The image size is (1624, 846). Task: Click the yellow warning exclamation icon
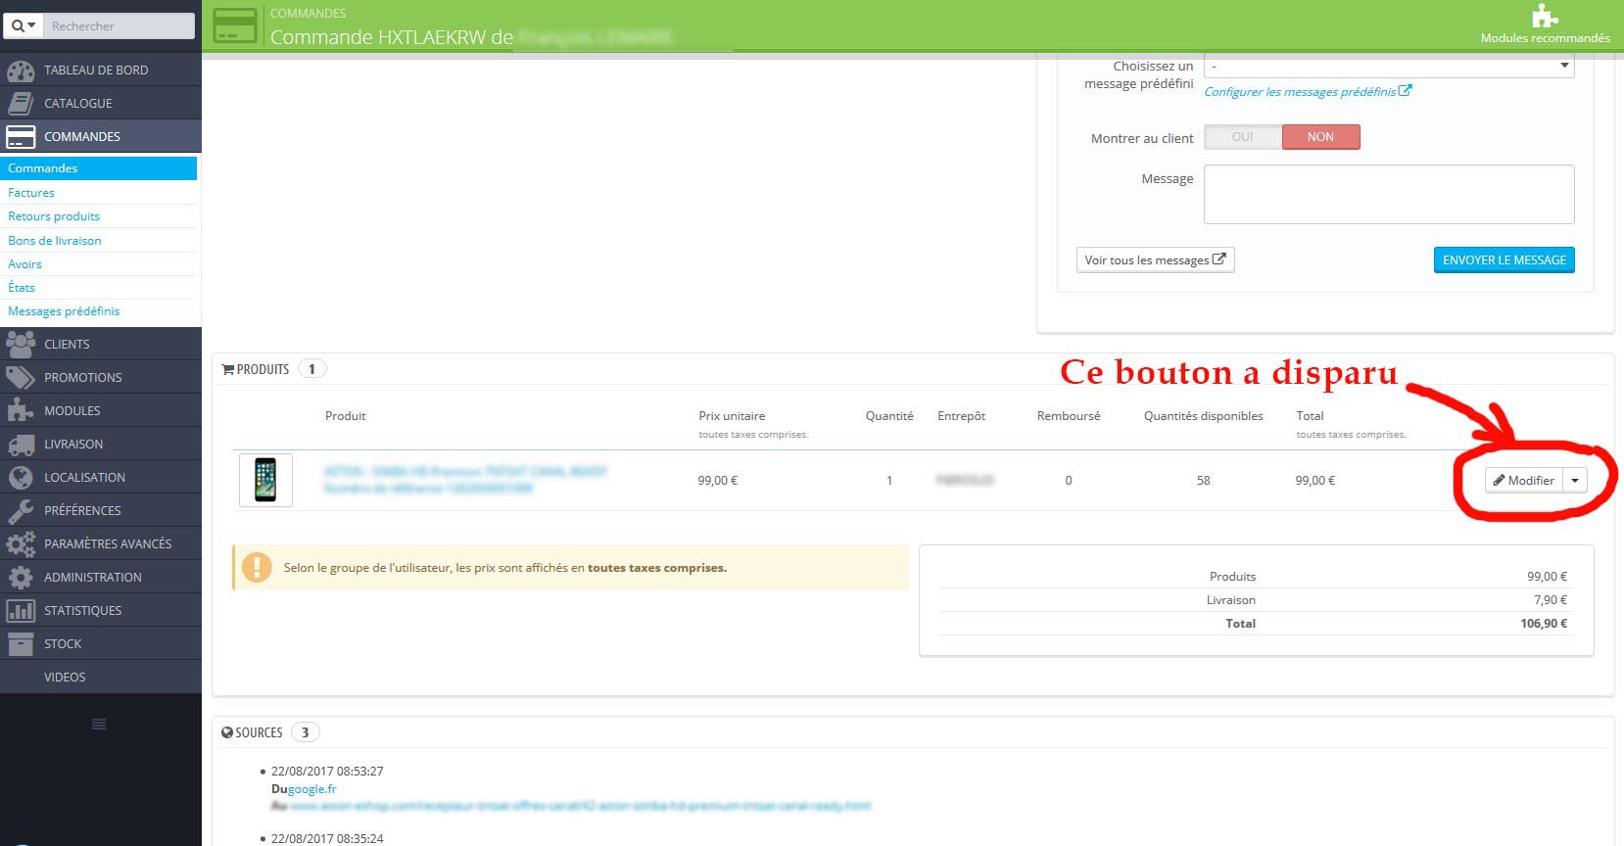click(257, 567)
